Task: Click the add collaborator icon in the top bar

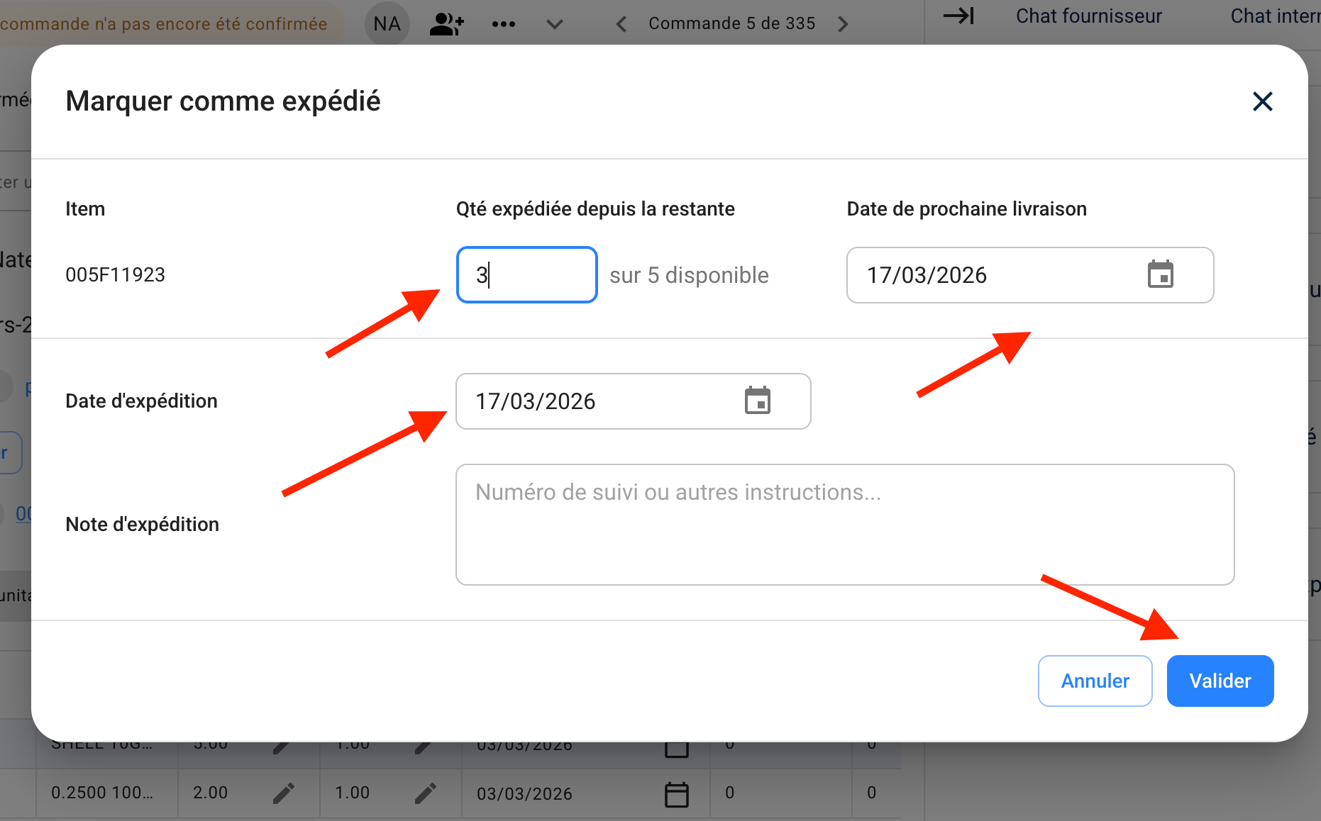Action: [x=446, y=23]
